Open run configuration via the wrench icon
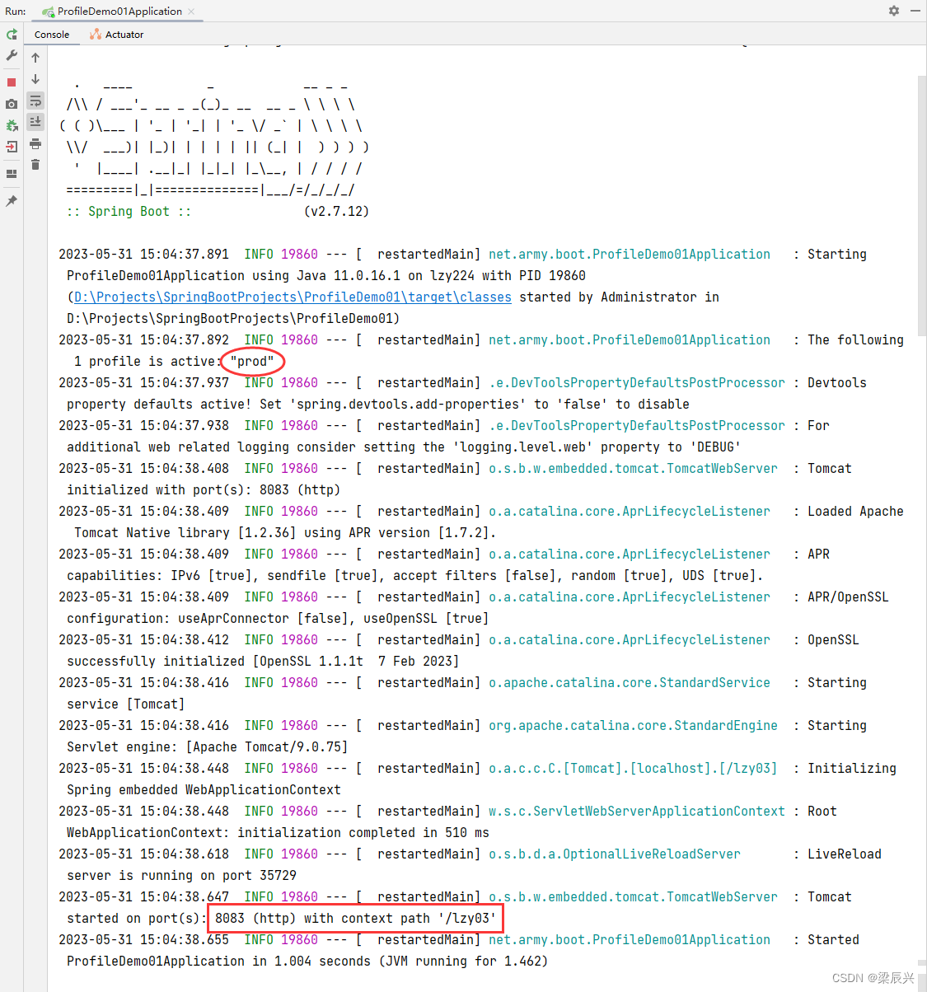Screen dimensions: 927x992 [x=12, y=55]
